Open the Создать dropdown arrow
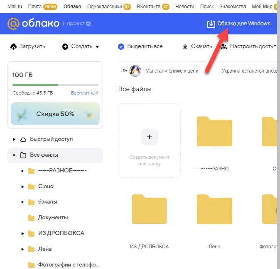This screenshot has height=269, width=280. pos(97,47)
